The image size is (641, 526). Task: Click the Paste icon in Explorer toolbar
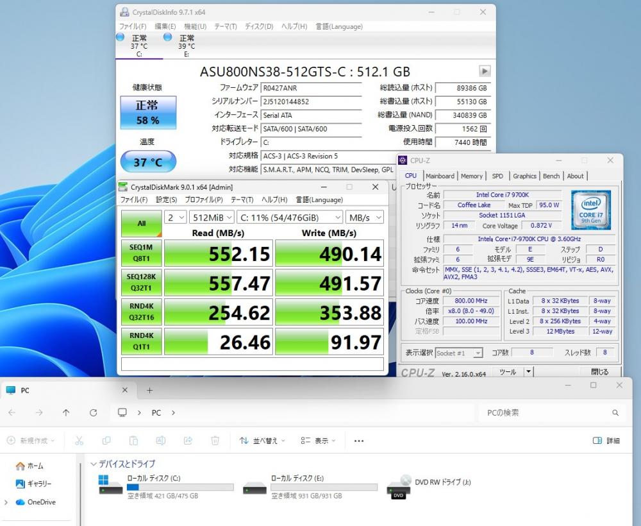133,441
